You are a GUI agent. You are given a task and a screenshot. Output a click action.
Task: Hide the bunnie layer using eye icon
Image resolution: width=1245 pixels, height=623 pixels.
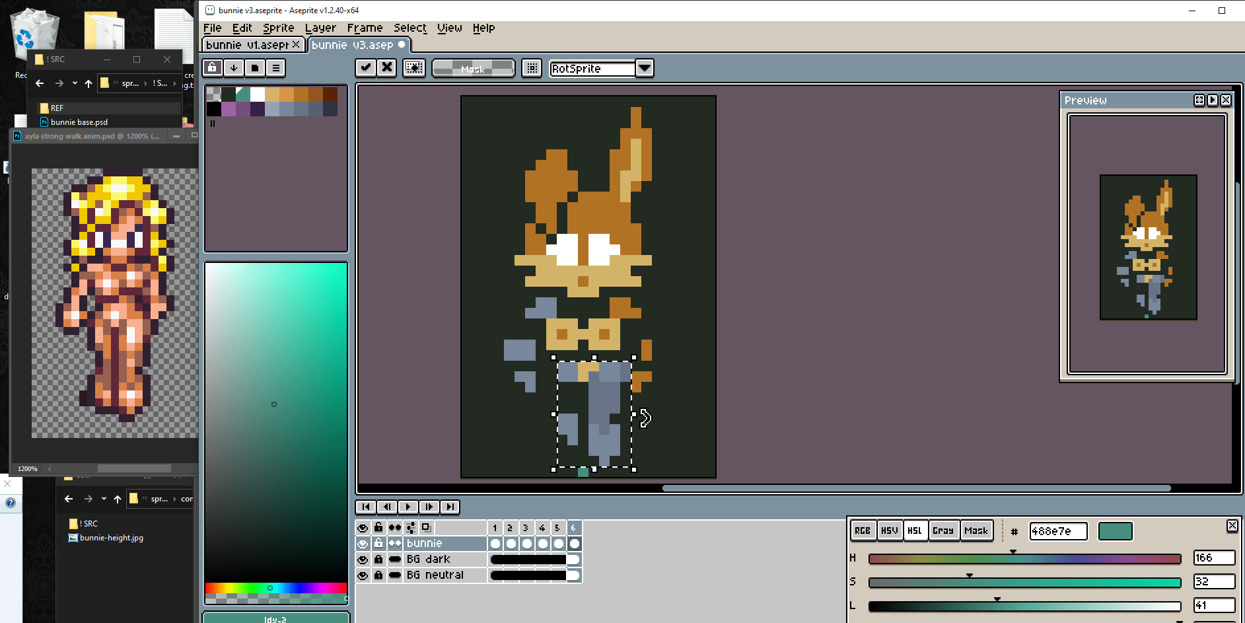(363, 543)
